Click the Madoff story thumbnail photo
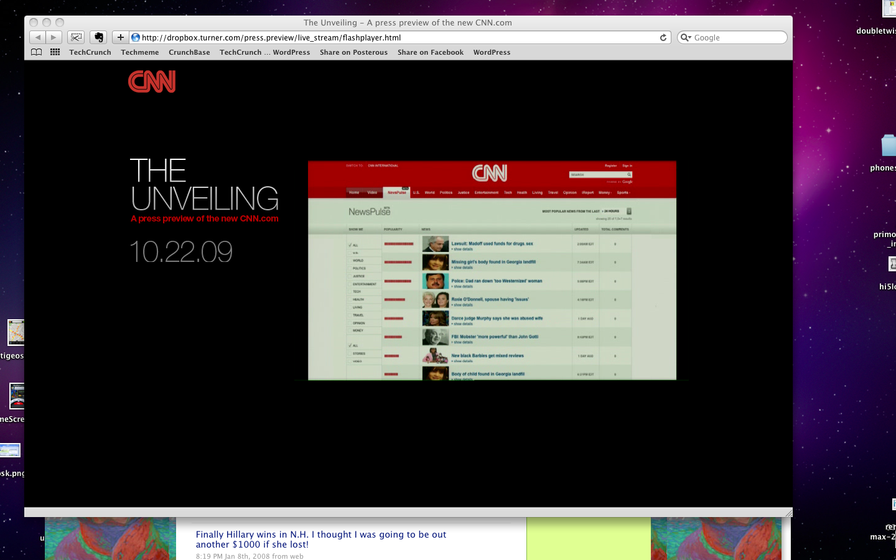Screen dimensions: 896x560 (436, 244)
